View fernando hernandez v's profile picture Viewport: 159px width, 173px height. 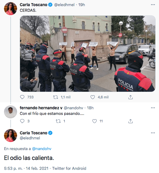10,112
